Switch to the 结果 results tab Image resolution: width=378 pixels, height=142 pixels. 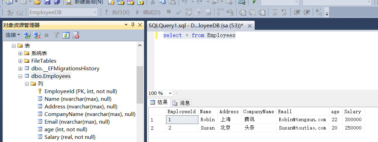click(159, 103)
